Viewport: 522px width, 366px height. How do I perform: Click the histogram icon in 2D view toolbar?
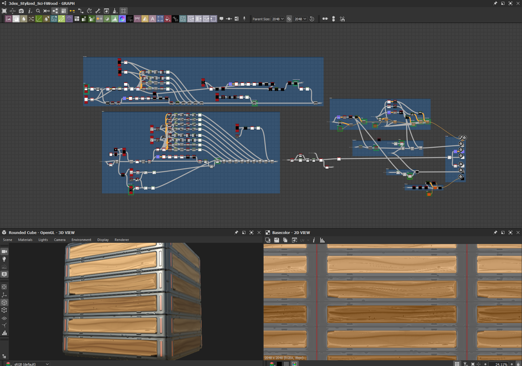[322, 240]
